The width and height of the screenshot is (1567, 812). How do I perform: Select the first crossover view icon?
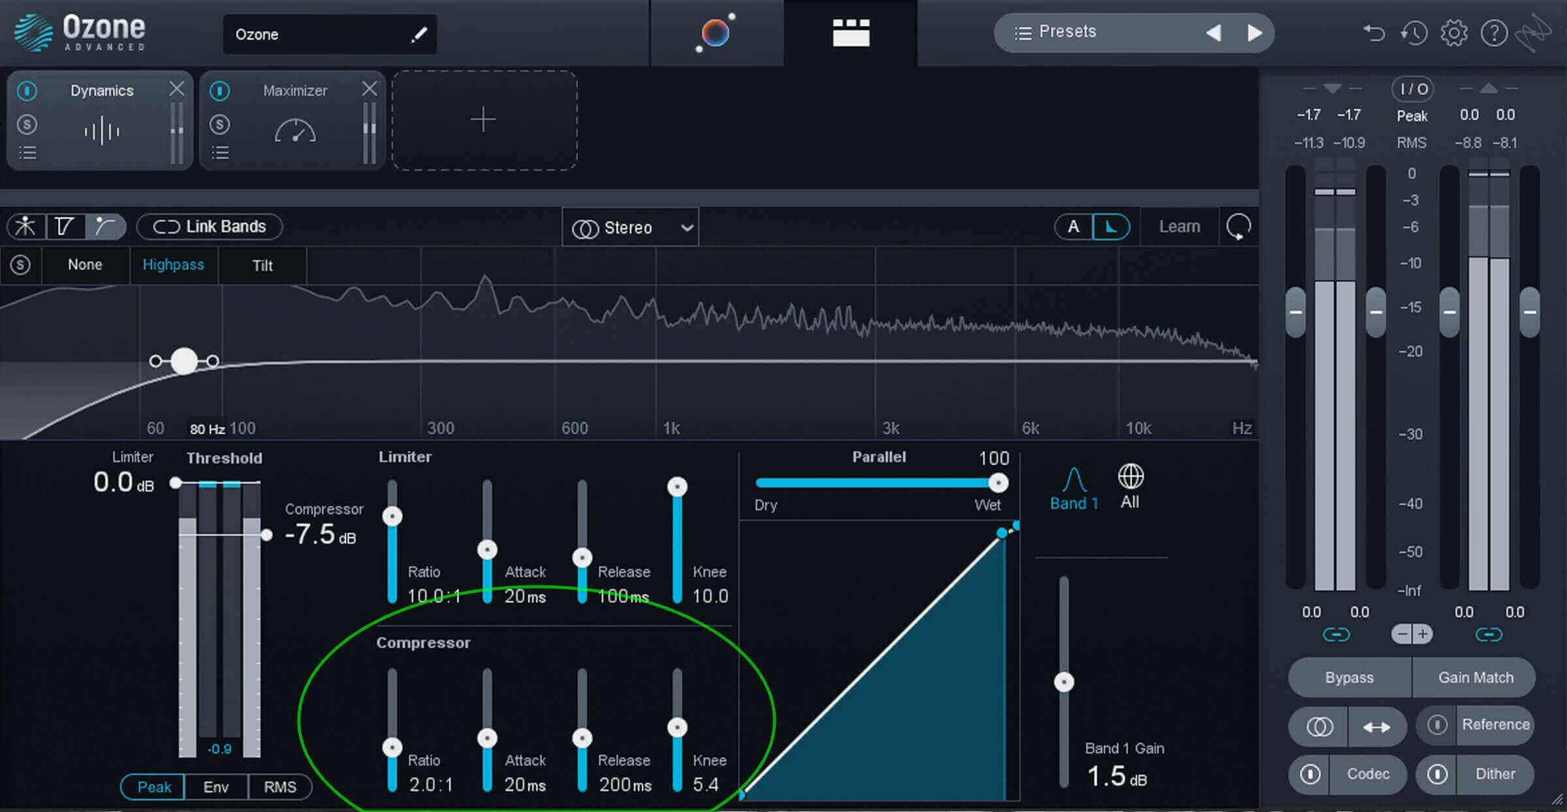click(25, 226)
